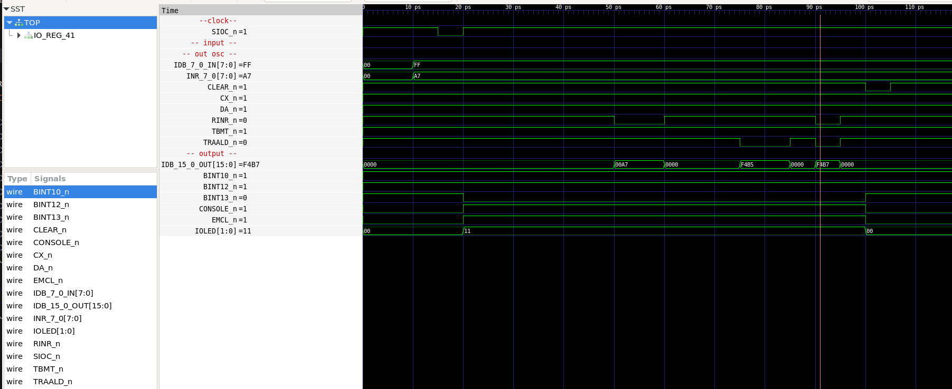Select the TRAALD_n =0 trace row

[261, 142]
